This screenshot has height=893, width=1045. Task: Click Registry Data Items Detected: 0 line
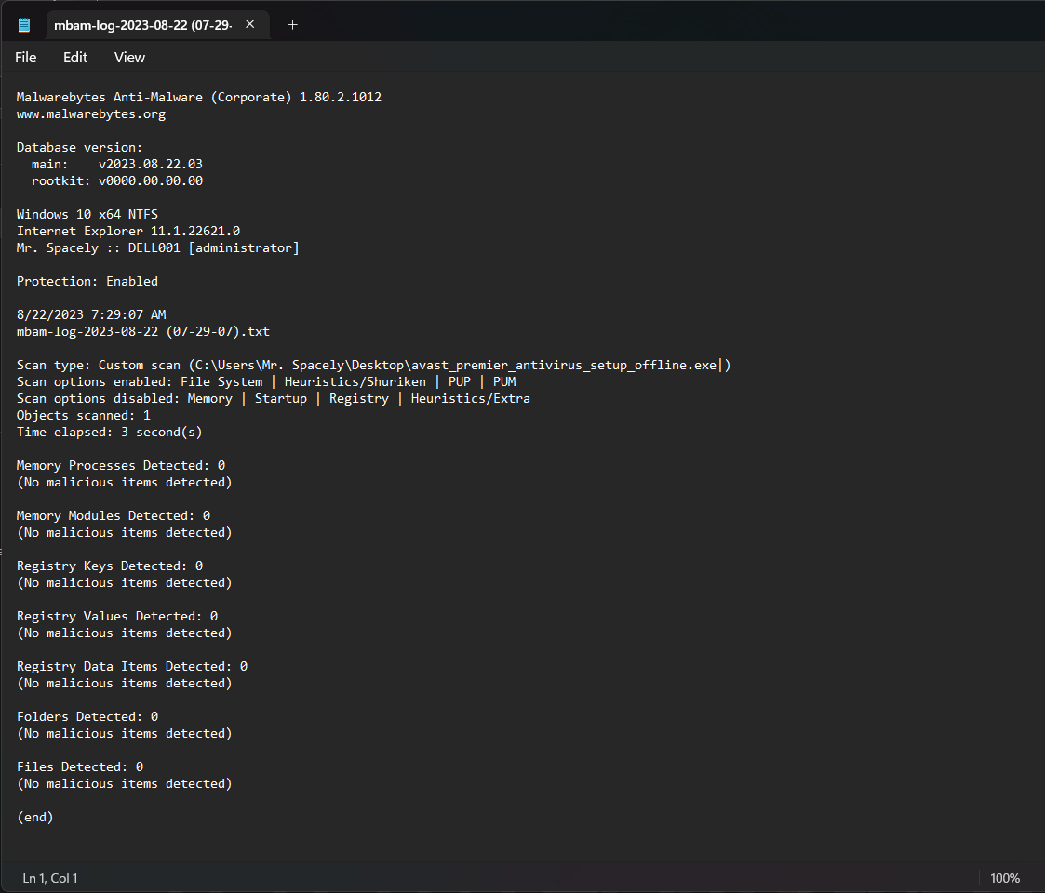132,666
